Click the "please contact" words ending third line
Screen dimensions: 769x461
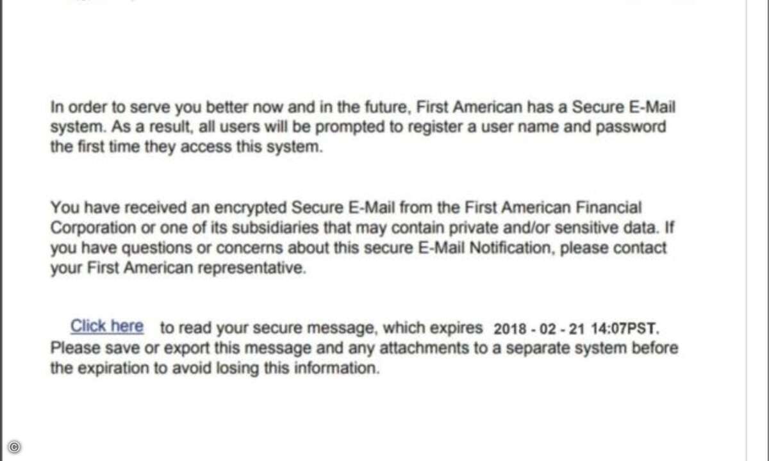(x=613, y=248)
